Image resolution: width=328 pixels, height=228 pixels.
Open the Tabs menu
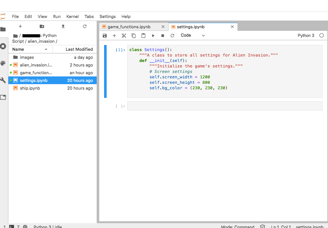pos(89,16)
